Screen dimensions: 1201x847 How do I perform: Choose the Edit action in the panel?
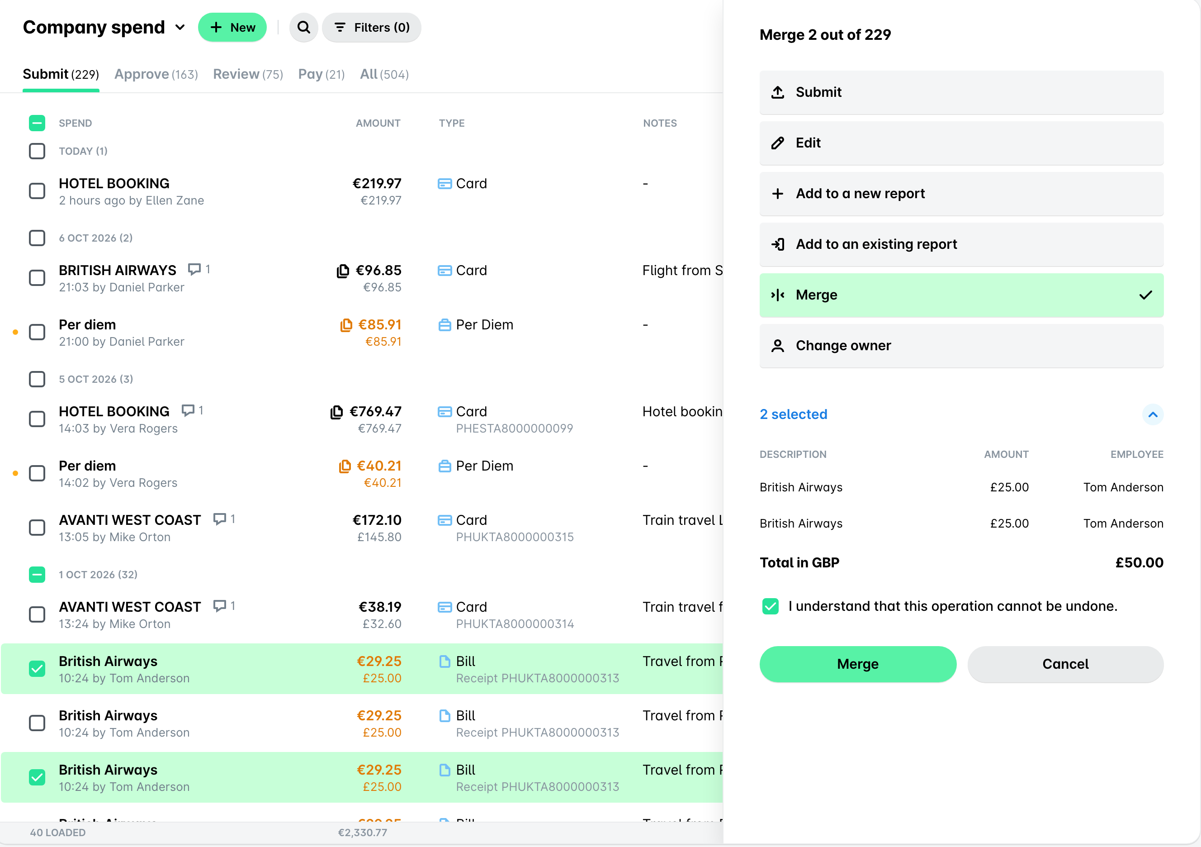[x=961, y=143]
